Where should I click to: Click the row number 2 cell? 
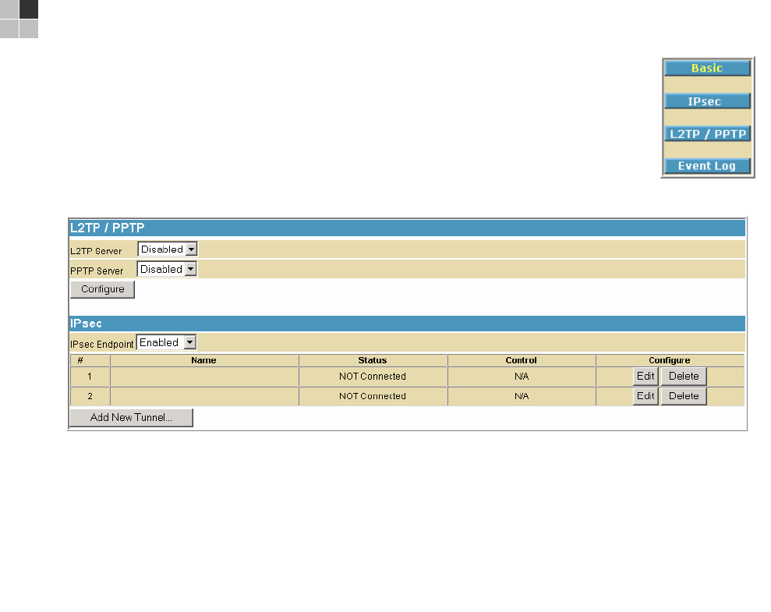pos(90,396)
